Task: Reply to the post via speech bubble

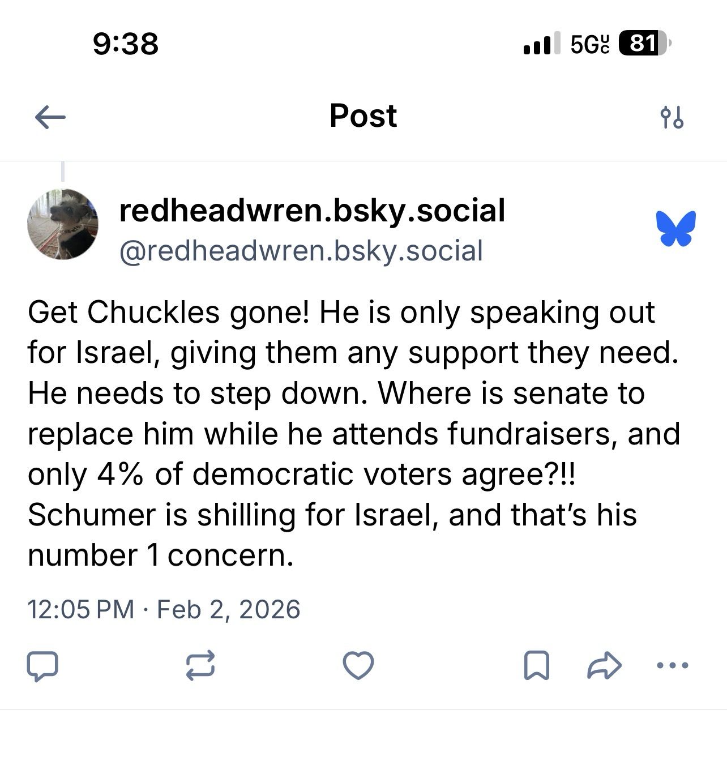Action: pyautogui.click(x=42, y=665)
